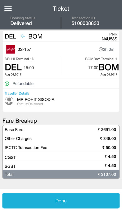Open the Traveller Details link
The image size is (122, 217).
17,94
